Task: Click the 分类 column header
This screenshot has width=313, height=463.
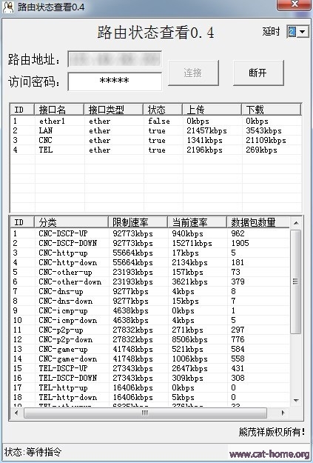Action: coord(71,222)
